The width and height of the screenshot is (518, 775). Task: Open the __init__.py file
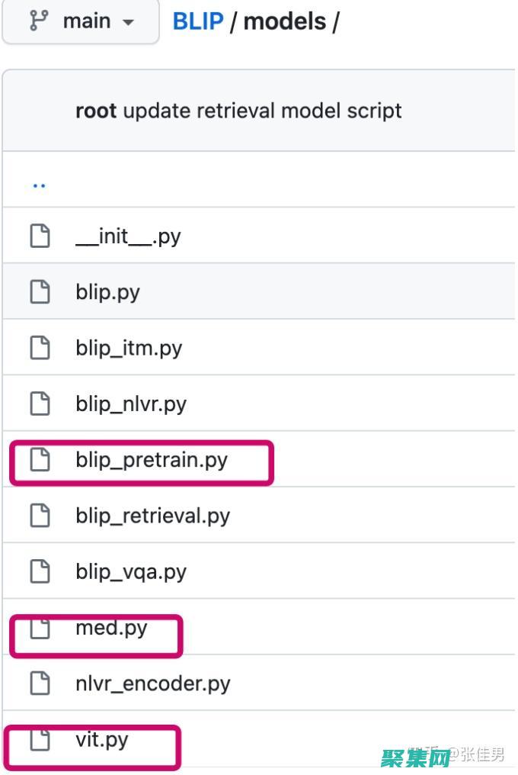(x=128, y=236)
